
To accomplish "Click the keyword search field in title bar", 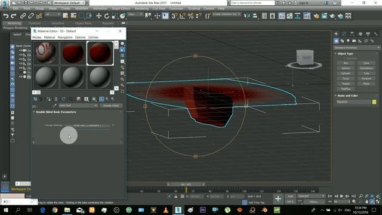I will point(252,3).
